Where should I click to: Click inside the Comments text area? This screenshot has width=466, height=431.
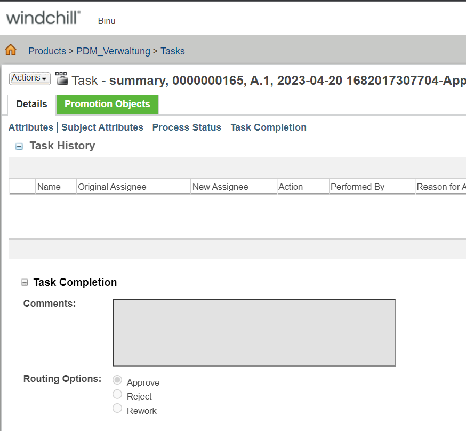coord(254,332)
